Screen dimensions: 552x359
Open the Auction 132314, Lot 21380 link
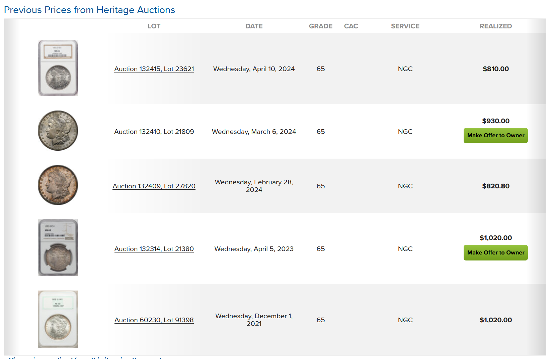click(154, 249)
